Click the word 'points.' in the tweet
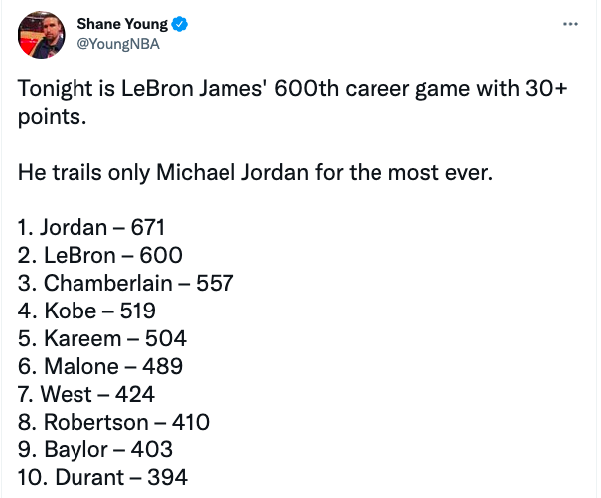This screenshot has height=498, width=601. click(52, 117)
